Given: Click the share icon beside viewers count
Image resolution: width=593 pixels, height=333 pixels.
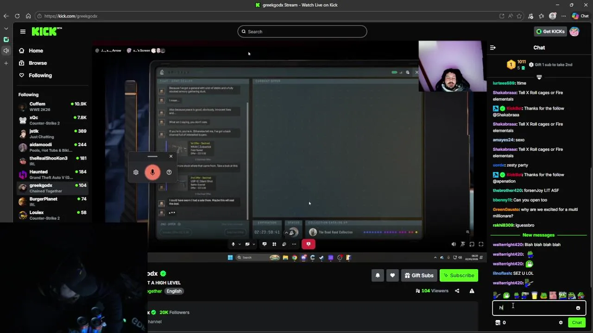Looking at the screenshot, I should (457, 291).
